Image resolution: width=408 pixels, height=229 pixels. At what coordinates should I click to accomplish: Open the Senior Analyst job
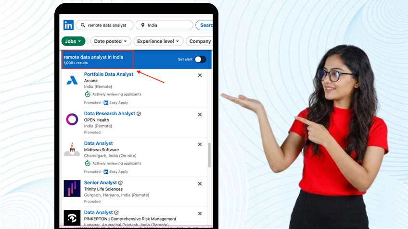tap(101, 183)
